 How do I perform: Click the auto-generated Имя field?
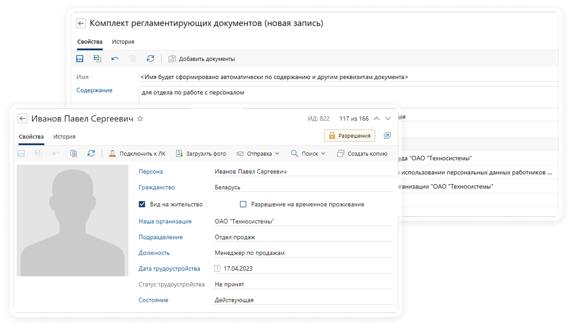tap(349, 77)
